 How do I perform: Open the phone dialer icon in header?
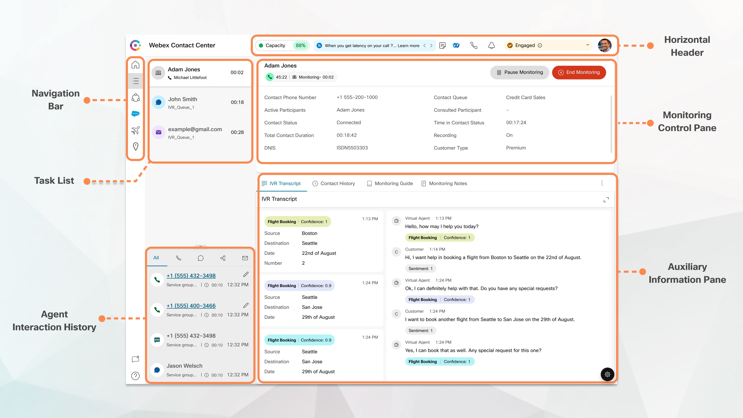click(x=473, y=45)
